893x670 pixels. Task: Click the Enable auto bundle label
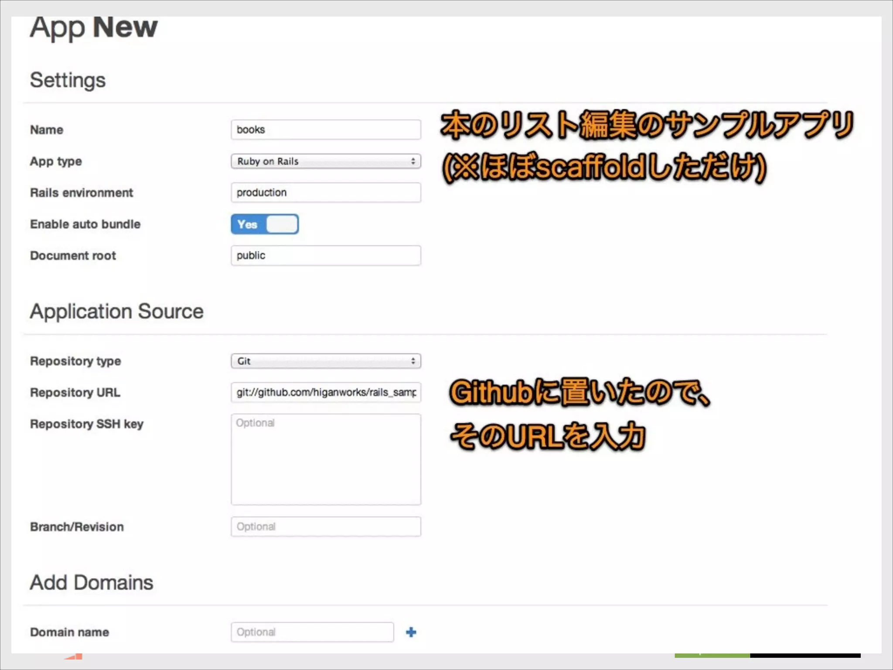(85, 224)
